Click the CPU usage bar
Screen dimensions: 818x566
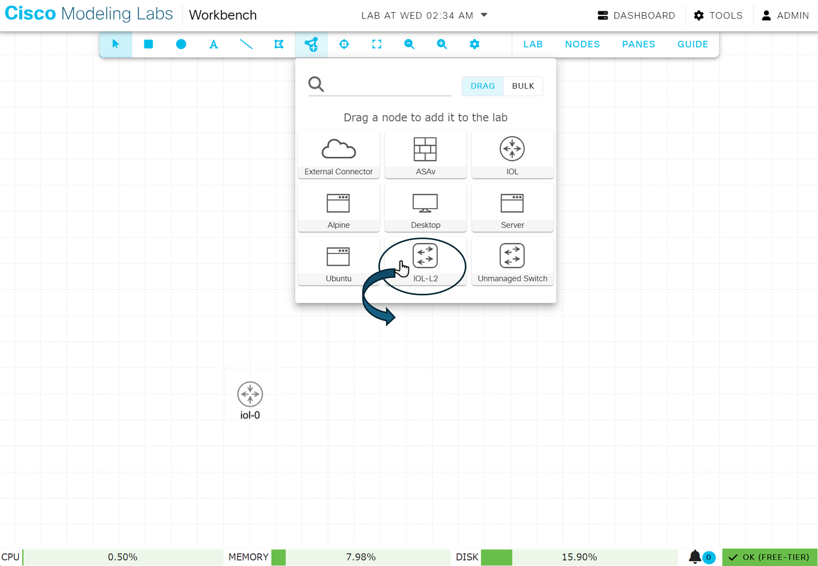[123, 557]
